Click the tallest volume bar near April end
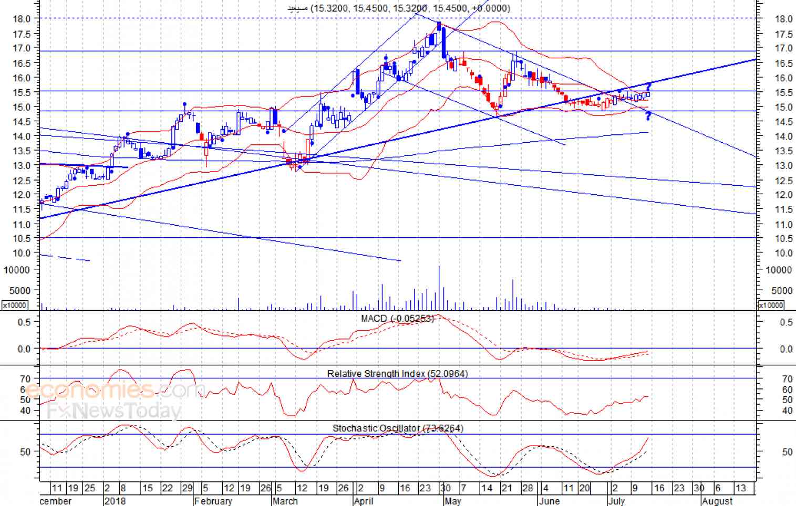796x506 pixels. point(439,288)
